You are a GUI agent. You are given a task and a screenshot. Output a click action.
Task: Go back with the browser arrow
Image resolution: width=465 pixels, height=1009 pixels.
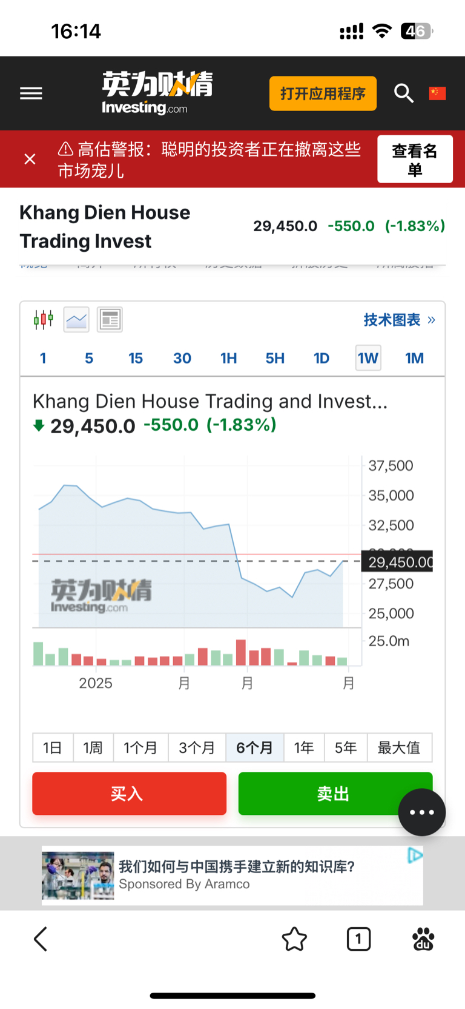coord(41,939)
